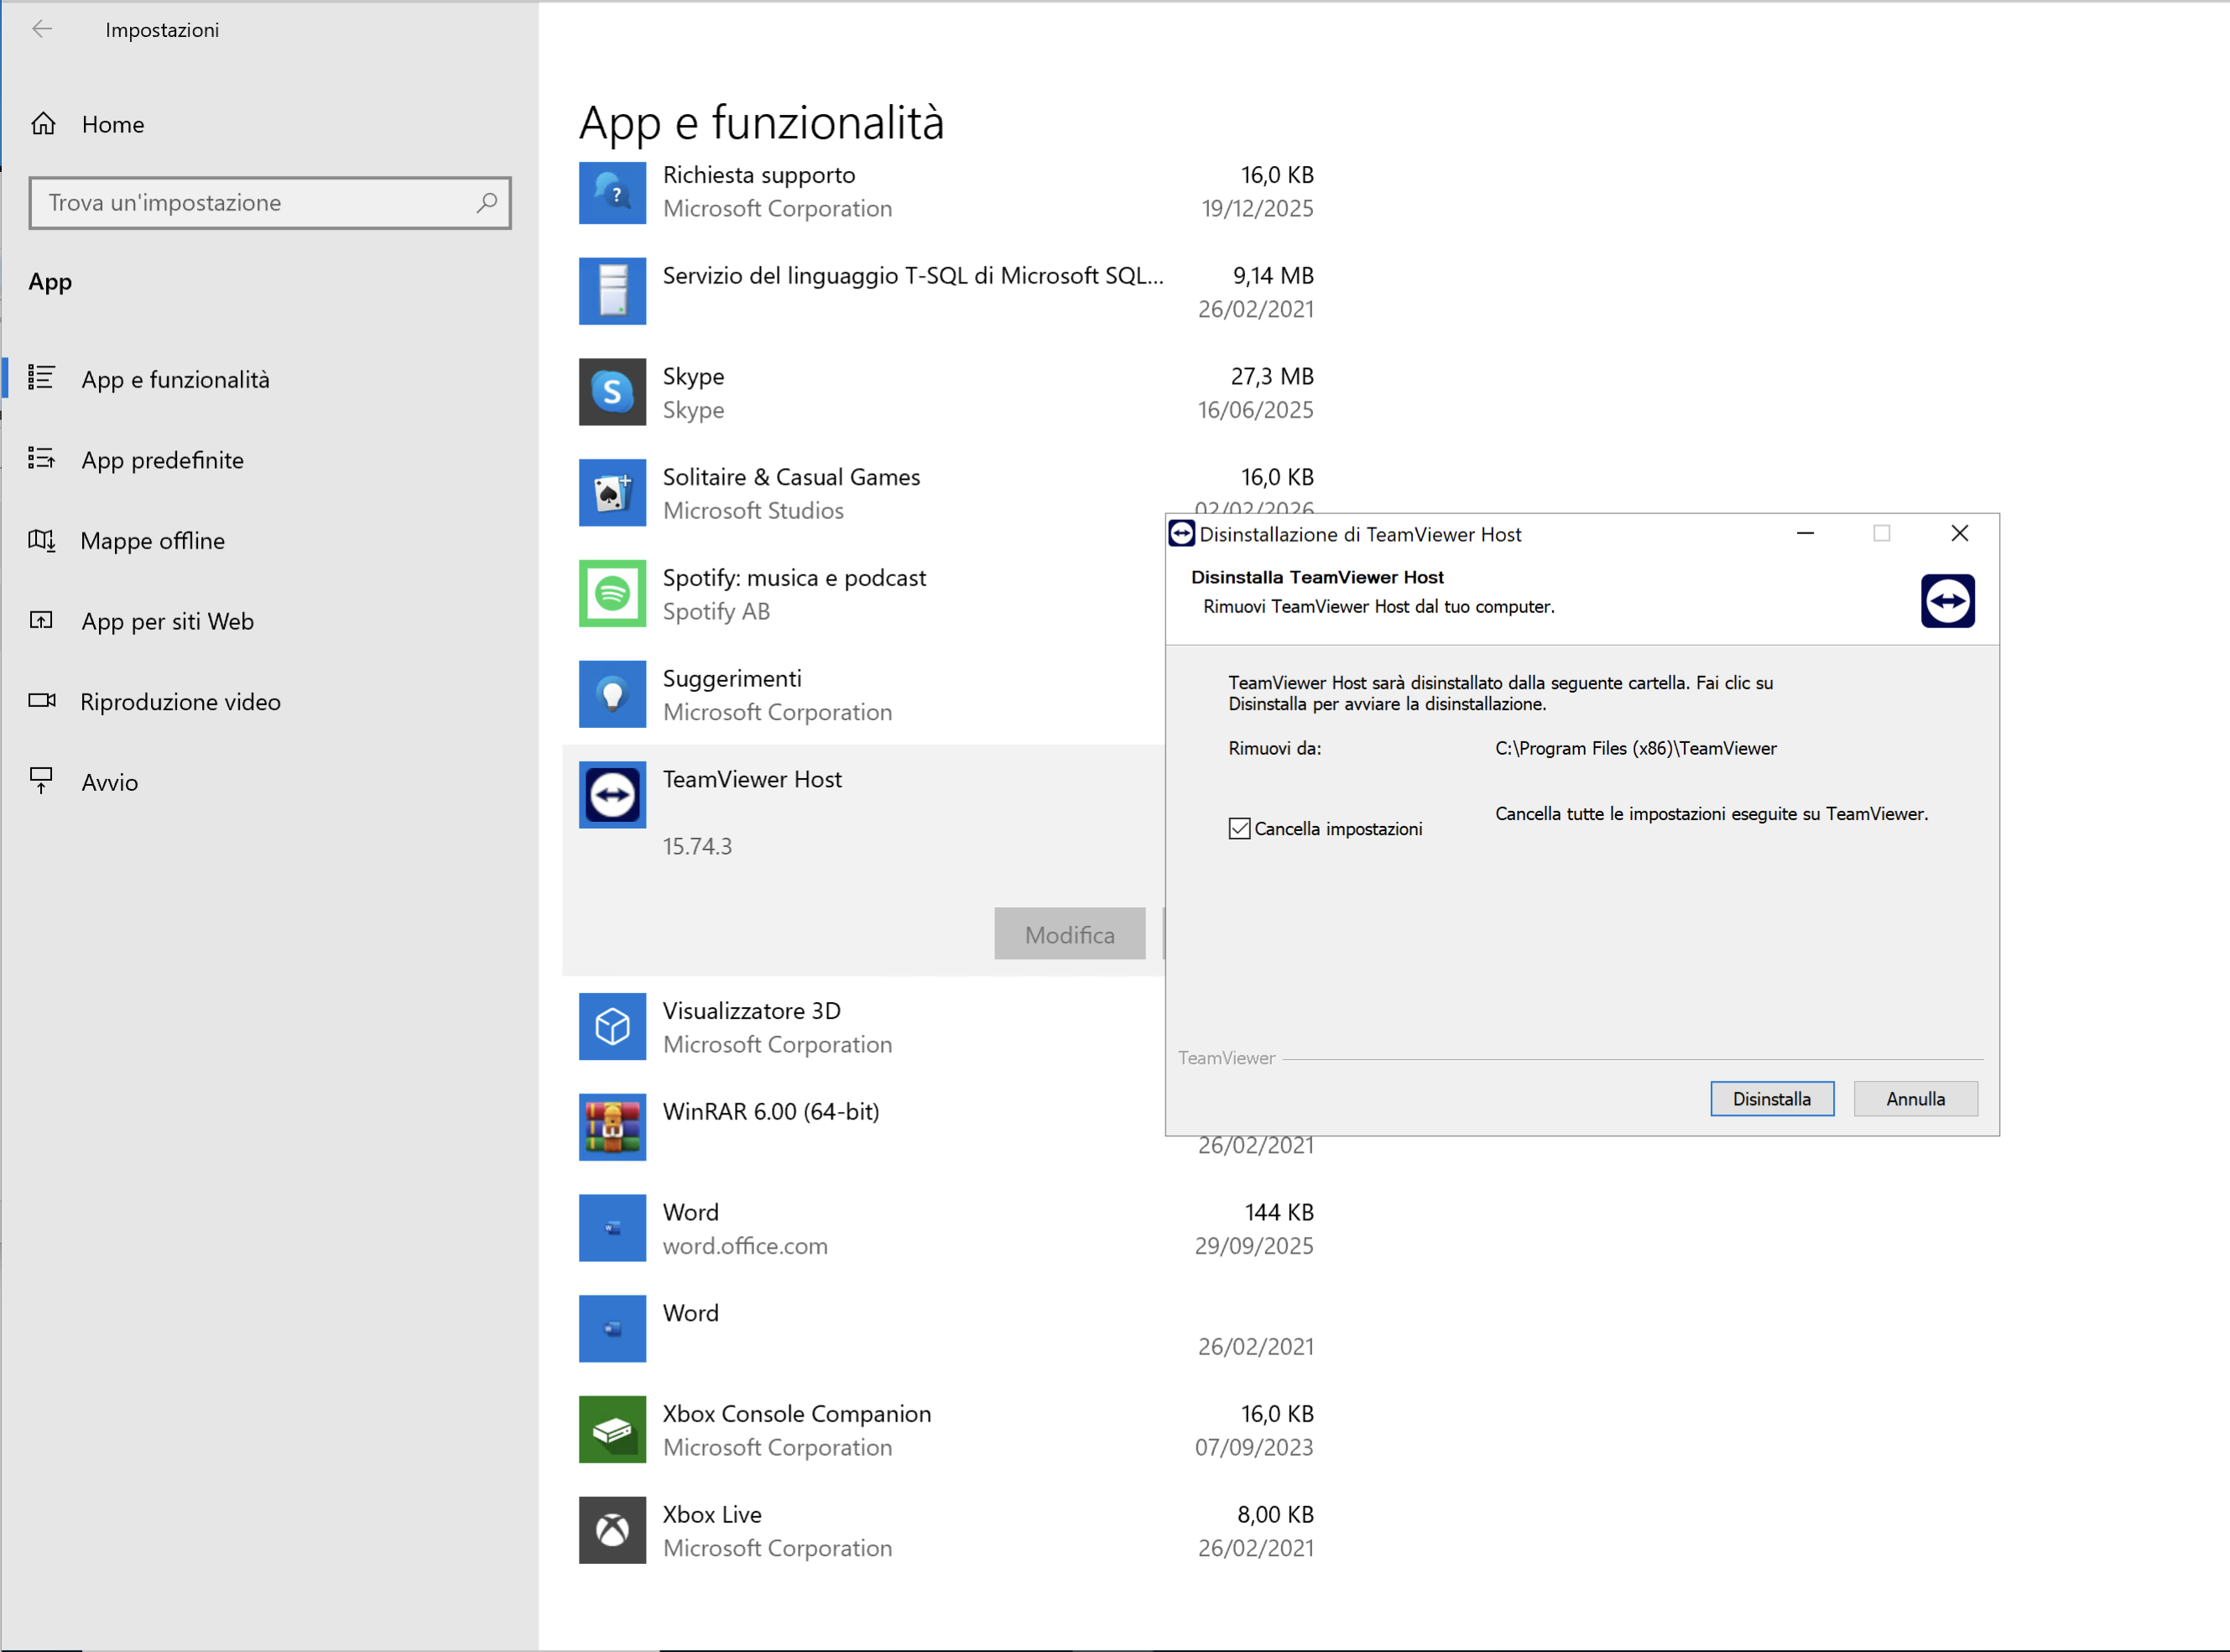Select the Richiesta supporto entry name
Image resolution: width=2230 pixels, height=1652 pixels.
[758, 175]
